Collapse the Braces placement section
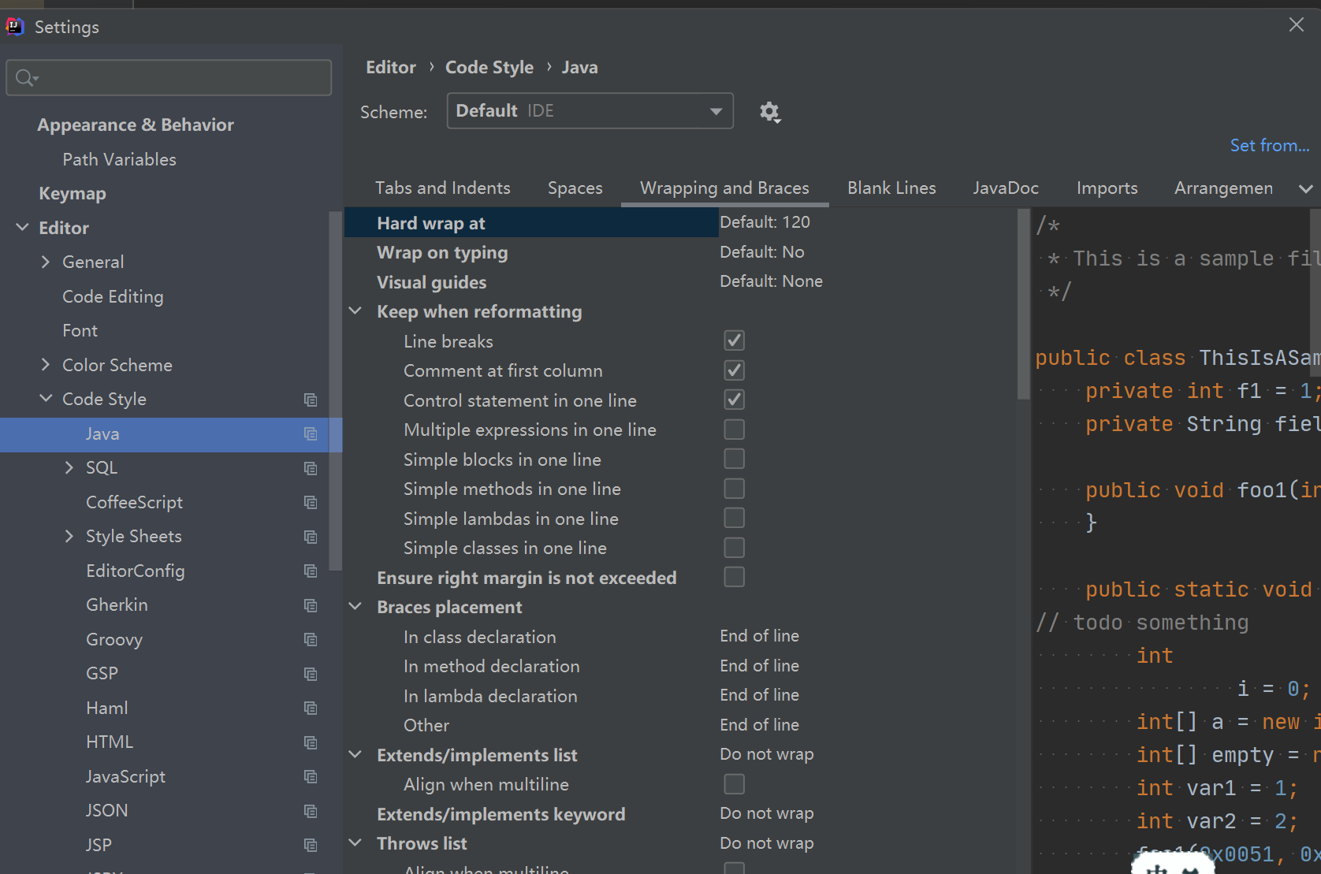The width and height of the screenshot is (1321, 874). (x=355, y=607)
